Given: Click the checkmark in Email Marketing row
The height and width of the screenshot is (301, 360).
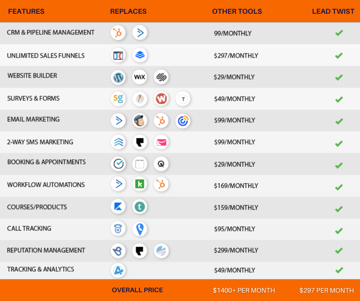Looking at the screenshot, I should [x=339, y=121].
